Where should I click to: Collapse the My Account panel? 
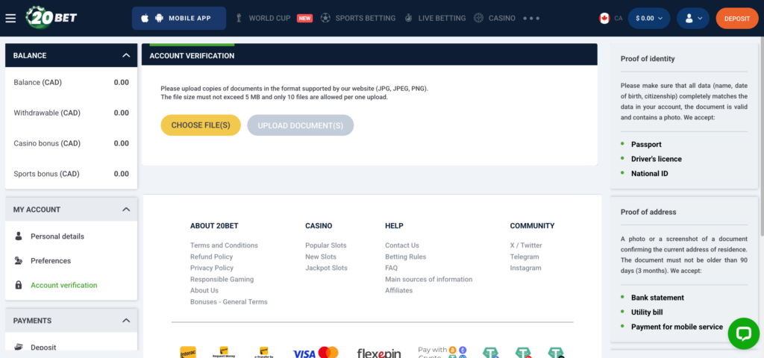(126, 210)
